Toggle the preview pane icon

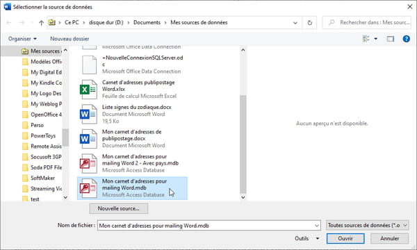(x=390, y=39)
